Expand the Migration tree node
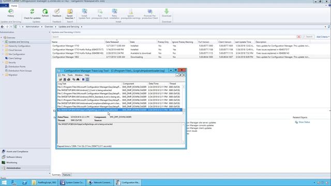 3,75
